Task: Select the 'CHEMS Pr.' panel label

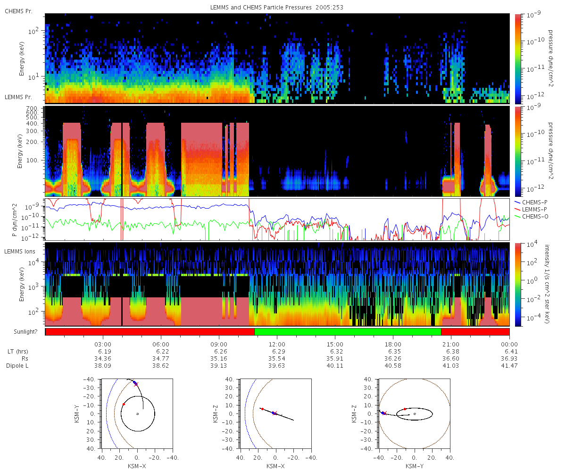Action: 18,11
